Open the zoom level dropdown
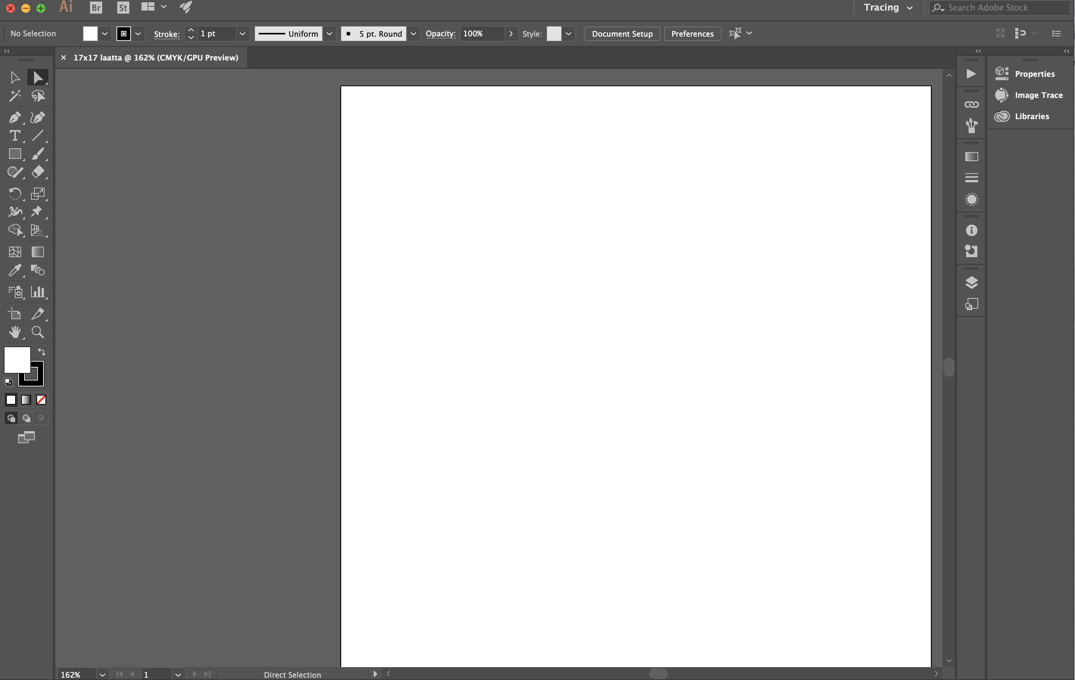This screenshot has height=680, width=1075. (102, 674)
